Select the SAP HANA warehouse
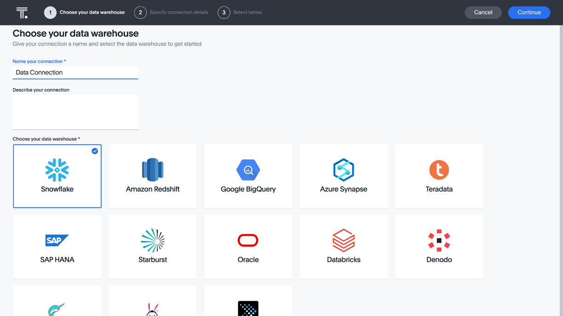This screenshot has height=316, width=563. [57, 247]
